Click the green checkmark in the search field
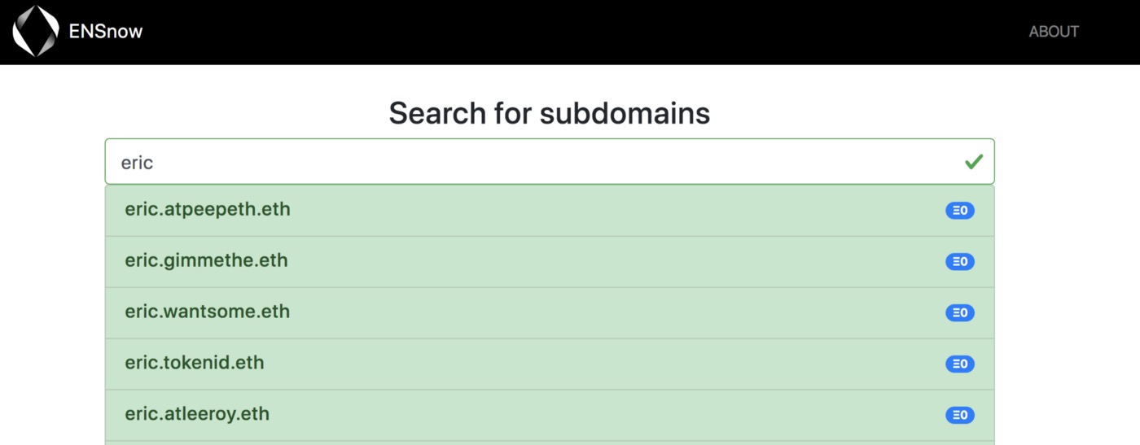 (x=973, y=162)
